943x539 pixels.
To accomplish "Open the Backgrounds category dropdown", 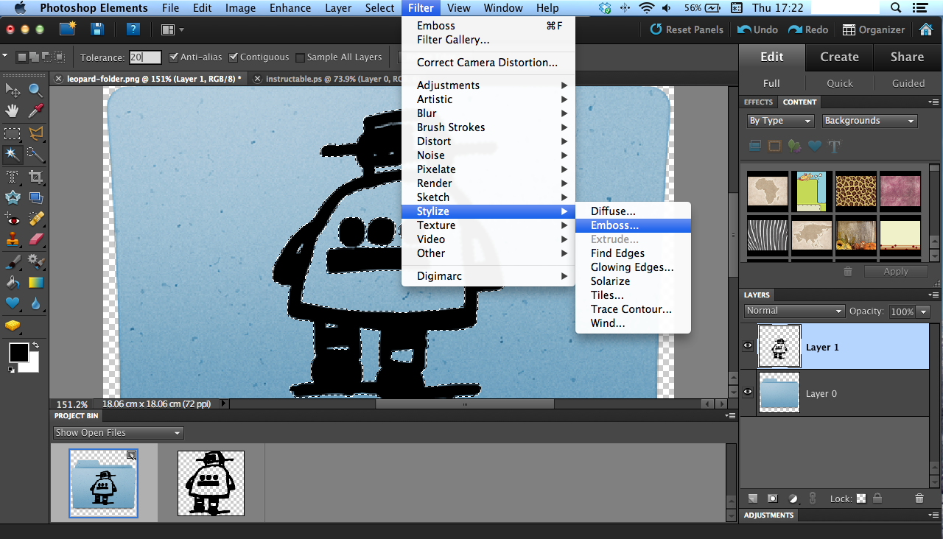I will coord(869,121).
